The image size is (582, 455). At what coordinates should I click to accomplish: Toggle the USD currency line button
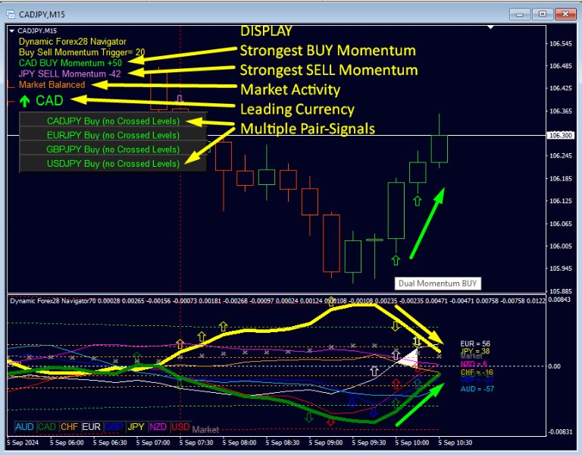180,427
